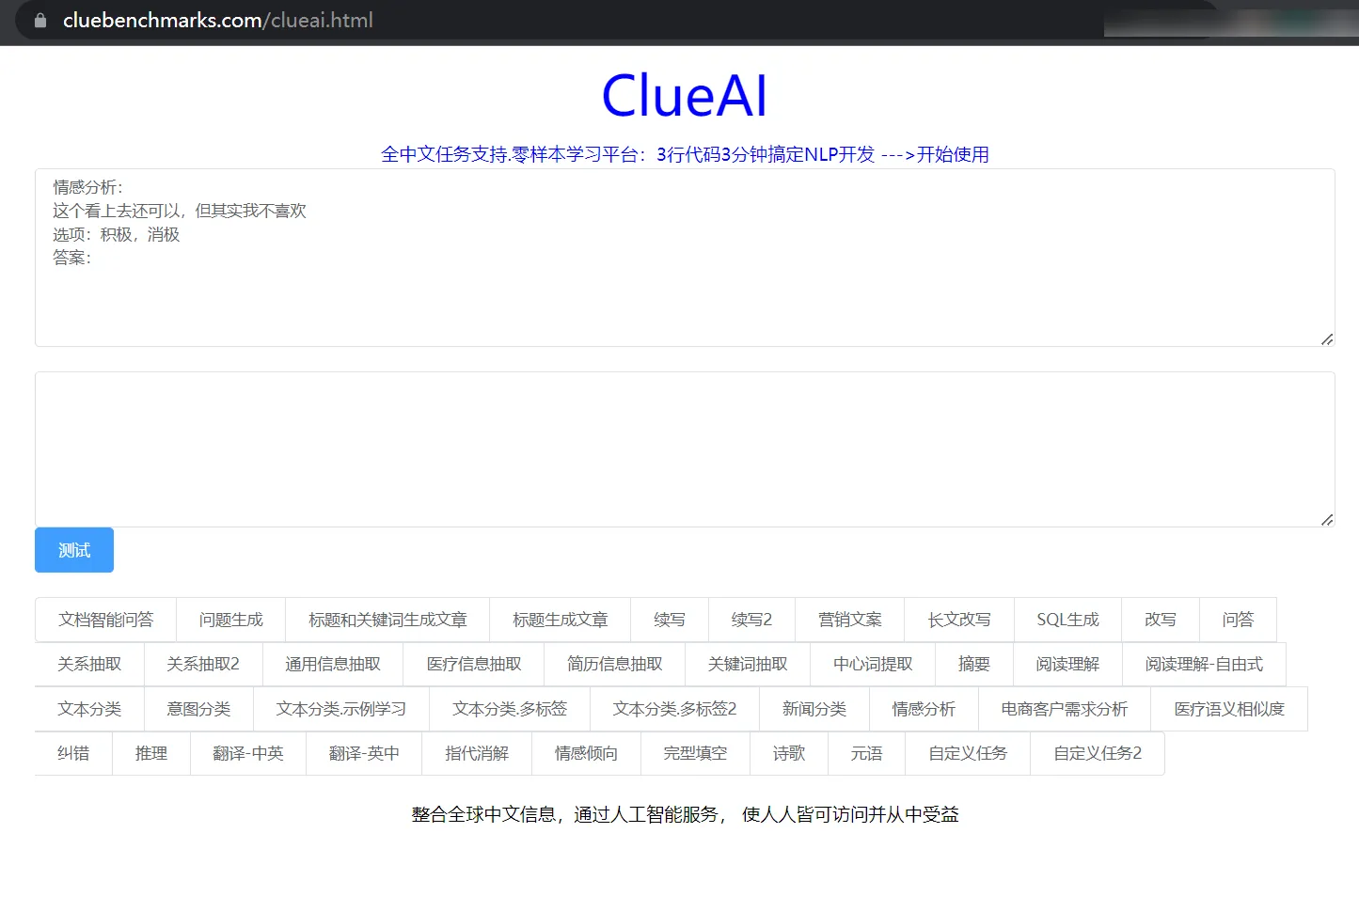Click the 测试 button to run the test
Screen dimensions: 1359x912
[x=73, y=549]
